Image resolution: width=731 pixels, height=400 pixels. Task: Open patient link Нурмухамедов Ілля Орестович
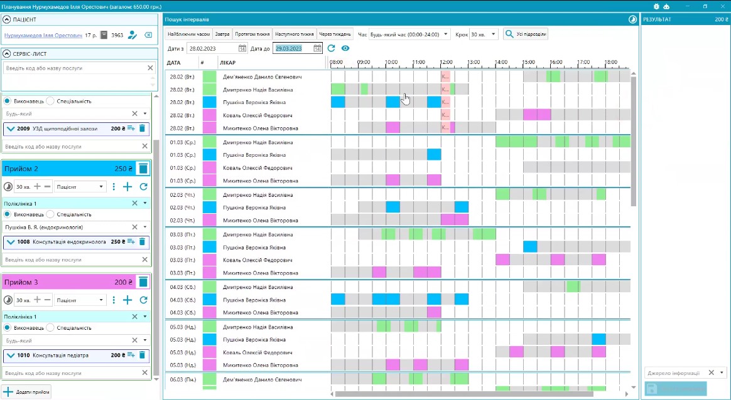(x=43, y=35)
